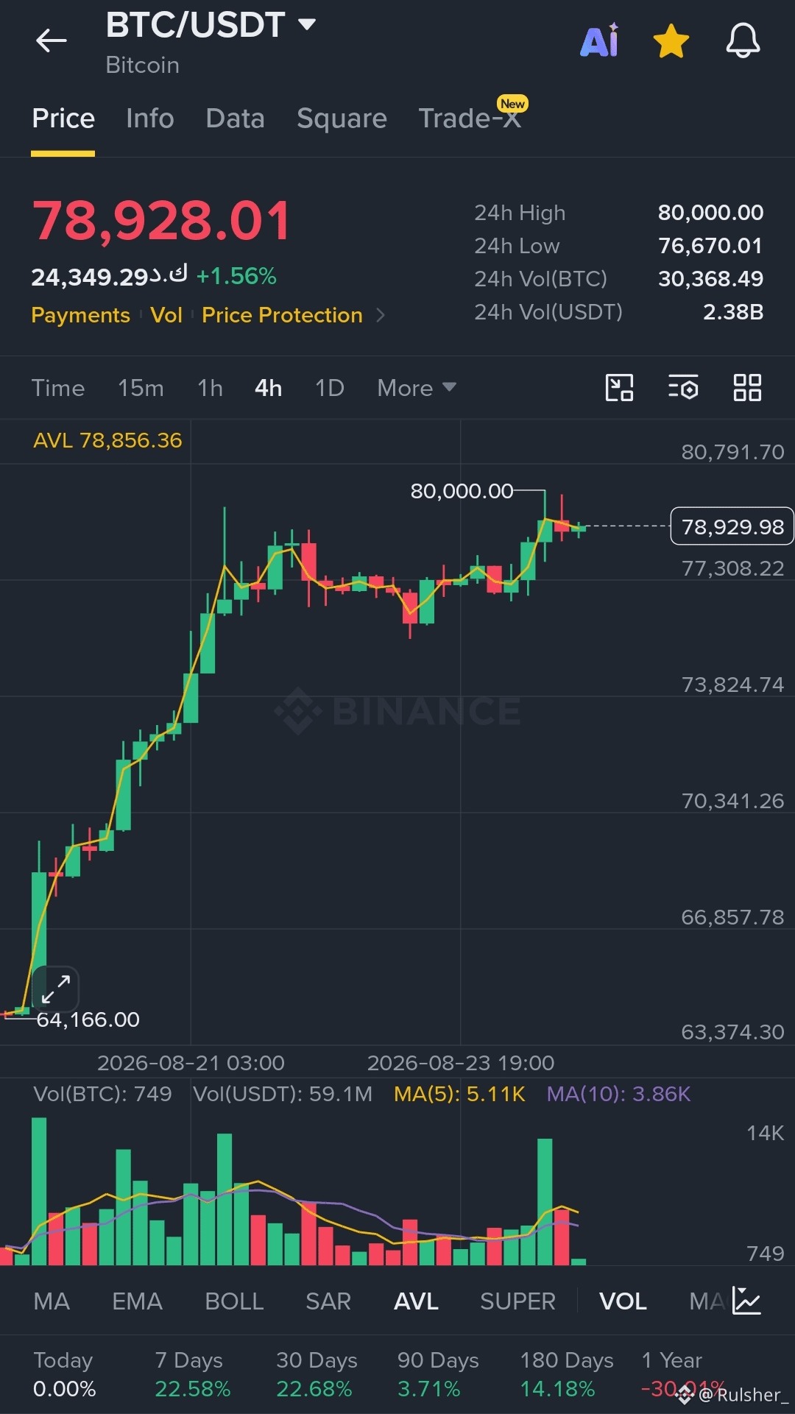Tap the 80,000.00 chart high marker
The height and width of the screenshot is (1414, 795).
[x=462, y=491]
